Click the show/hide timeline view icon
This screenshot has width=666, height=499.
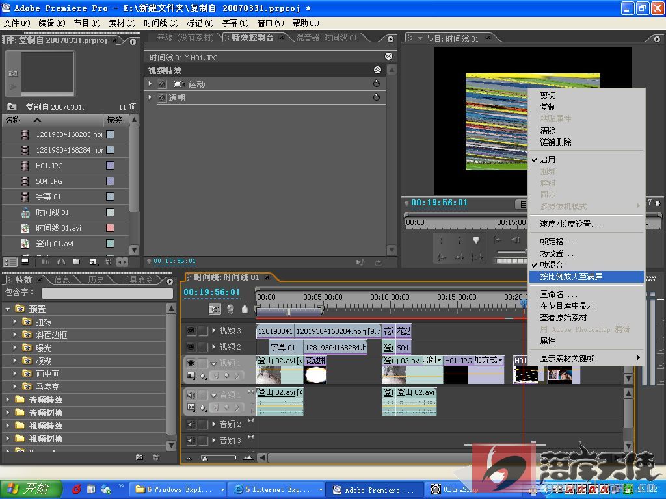(388, 57)
